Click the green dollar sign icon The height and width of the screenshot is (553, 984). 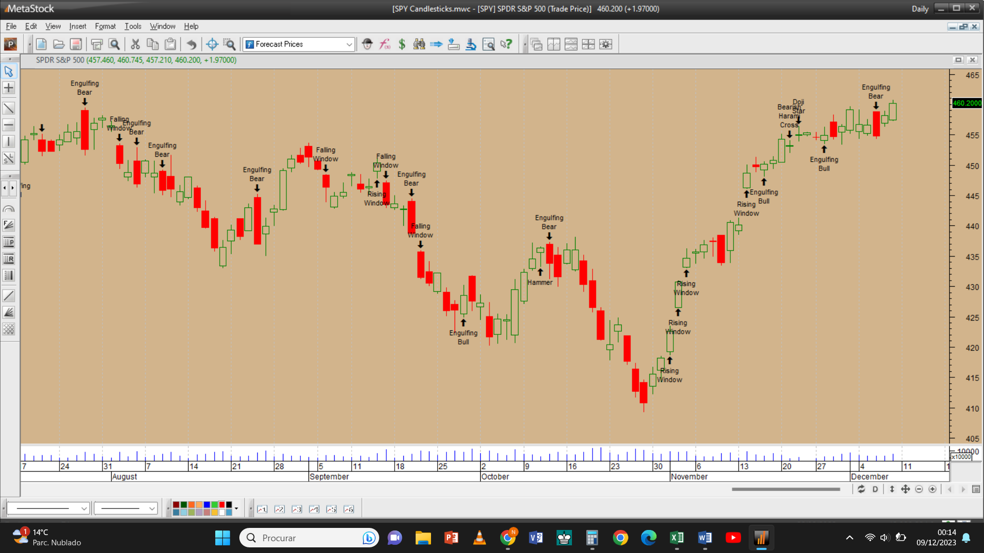[402, 45]
